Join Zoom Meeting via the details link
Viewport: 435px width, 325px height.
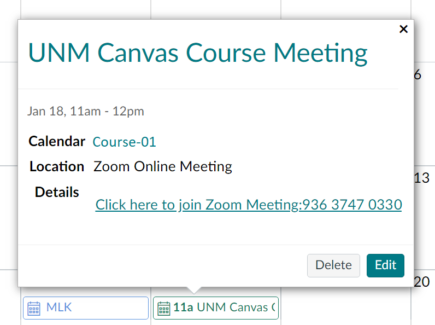[249, 205]
